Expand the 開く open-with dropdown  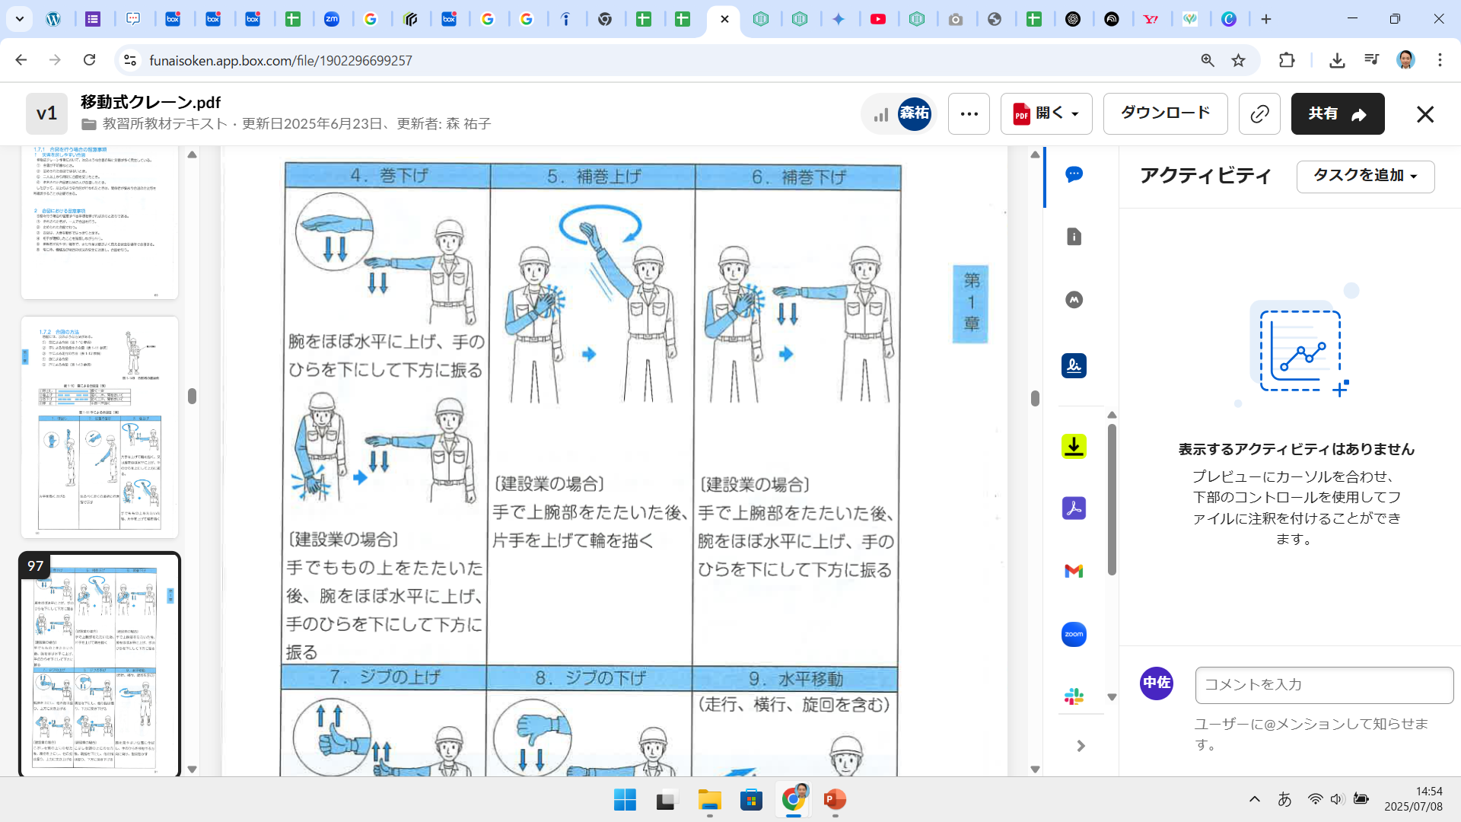[x=1046, y=114]
